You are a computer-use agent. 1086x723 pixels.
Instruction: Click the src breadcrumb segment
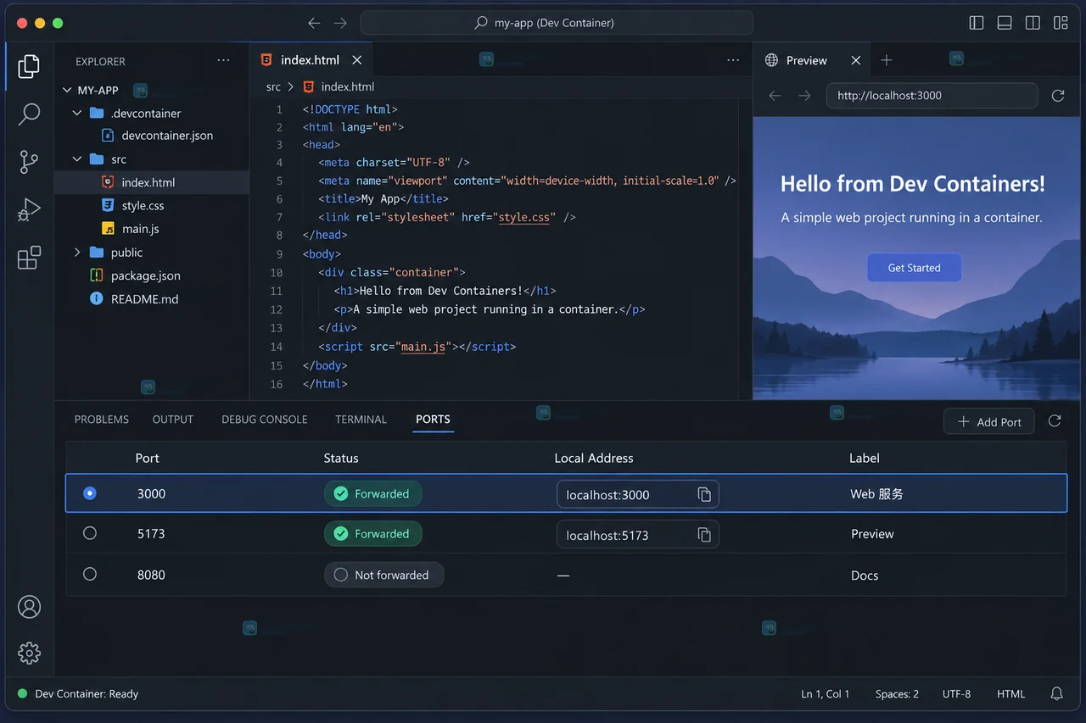[x=273, y=86]
